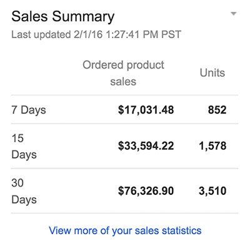Click the Sales Summary heading
The image size is (250, 246).
pyautogui.click(x=63, y=17)
